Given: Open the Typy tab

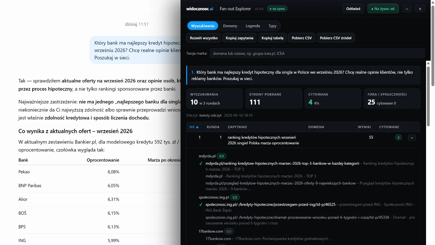Looking at the screenshot, I should coord(272,26).
